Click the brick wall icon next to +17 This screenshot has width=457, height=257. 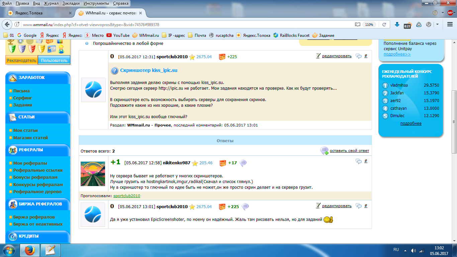click(x=223, y=163)
